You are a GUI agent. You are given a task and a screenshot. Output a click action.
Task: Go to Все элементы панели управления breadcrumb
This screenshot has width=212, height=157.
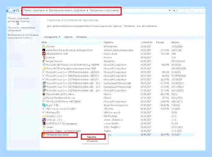coord(67,10)
